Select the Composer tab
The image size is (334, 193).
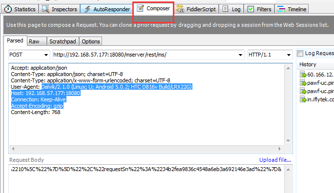click(153, 8)
